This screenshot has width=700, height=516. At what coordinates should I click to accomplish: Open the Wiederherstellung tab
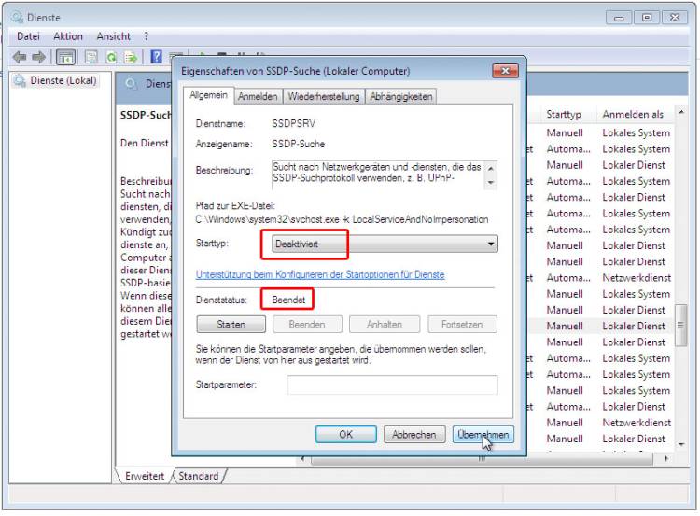pos(324,96)
